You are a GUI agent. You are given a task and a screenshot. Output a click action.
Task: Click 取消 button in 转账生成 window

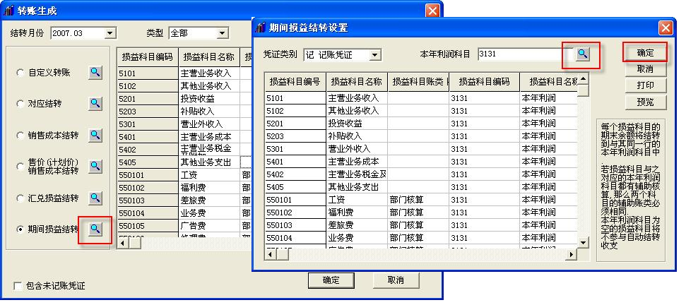tap(395, 280)
